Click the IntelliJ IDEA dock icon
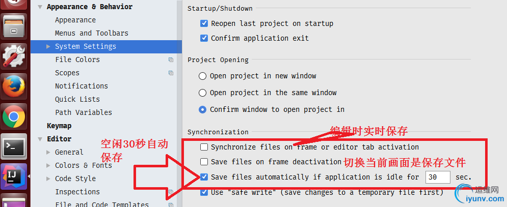The width and height of the screenshot is (507, 207). click(x=14, y=176)
